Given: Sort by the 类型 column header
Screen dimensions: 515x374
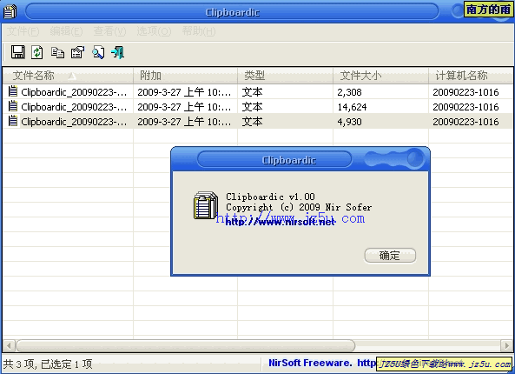Looking at the screenshot, I should click(x=285, y=76).
